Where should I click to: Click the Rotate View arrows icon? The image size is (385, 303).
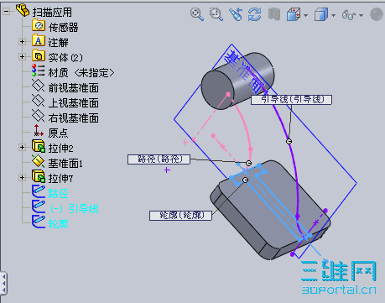point(254,14)
